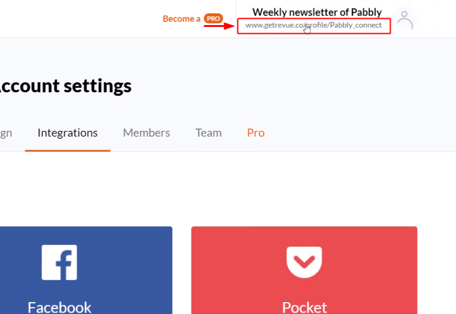The width and height of the screenshot is (456, 314).
Task: Open the user profile avatar icon
Action: (x=404, y=19)
